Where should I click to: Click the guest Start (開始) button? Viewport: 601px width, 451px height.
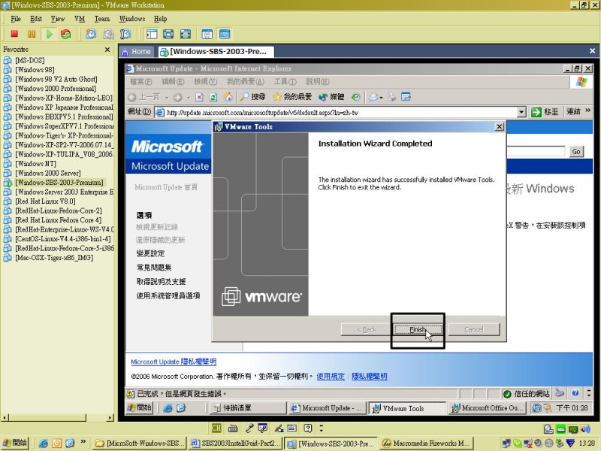(x=140, y=407)
